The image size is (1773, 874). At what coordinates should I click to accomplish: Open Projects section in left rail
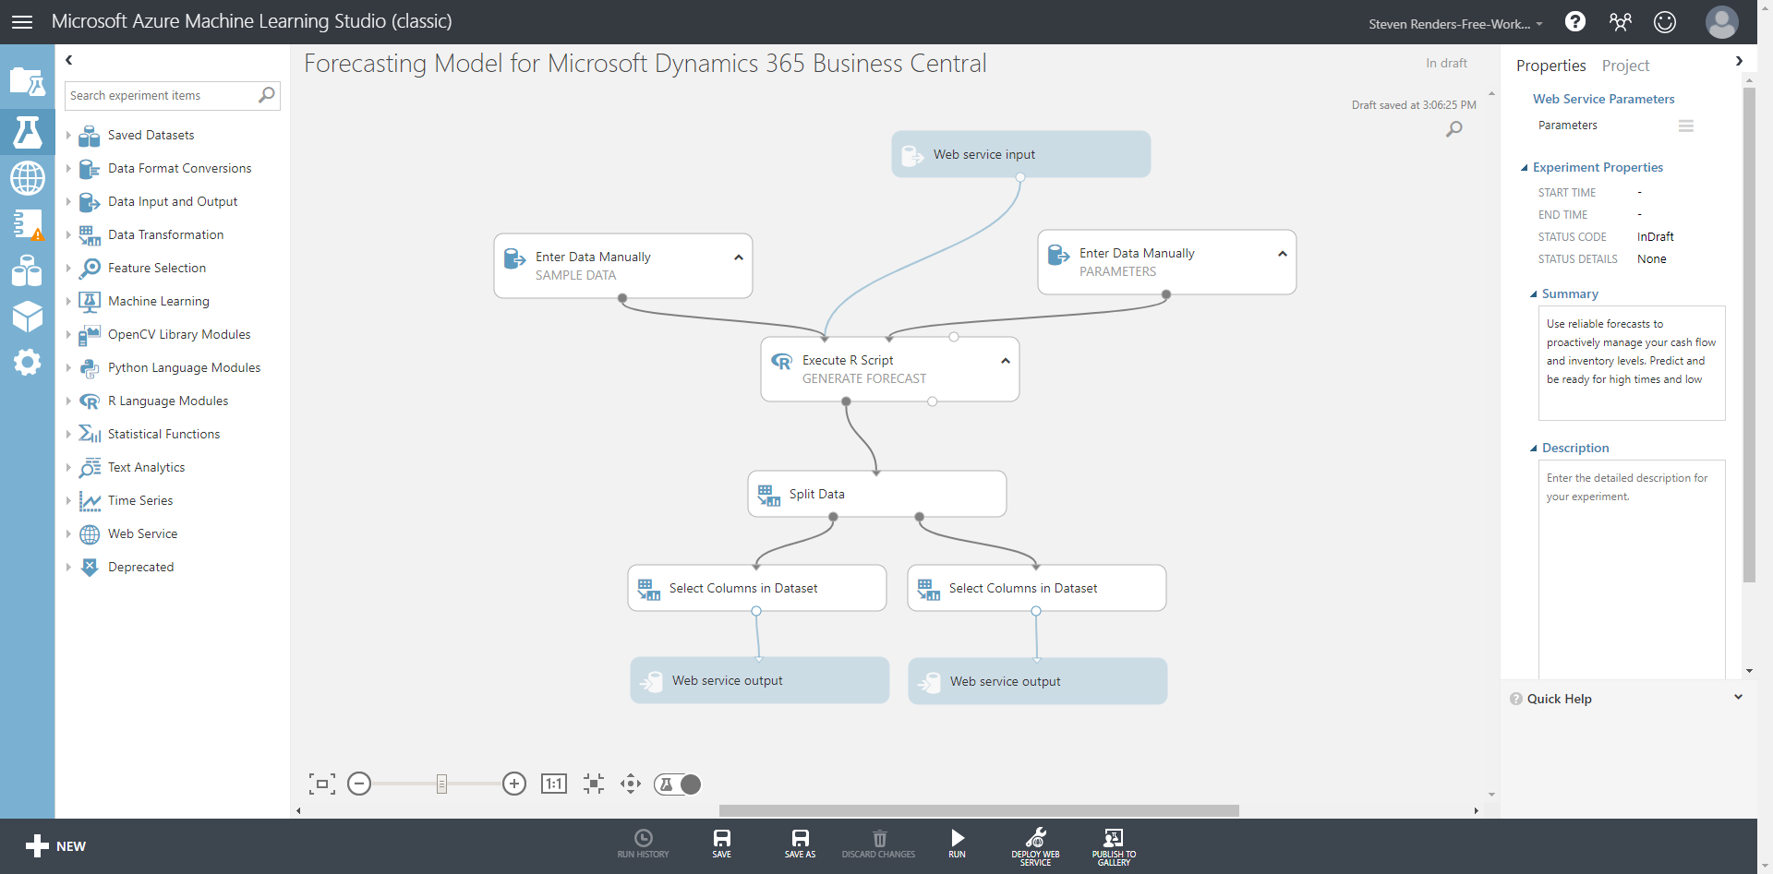click(27, 83)
